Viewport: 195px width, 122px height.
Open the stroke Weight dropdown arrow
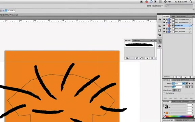point(183,83)
